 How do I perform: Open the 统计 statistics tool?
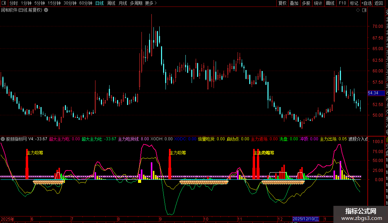(x=318, y=3)
